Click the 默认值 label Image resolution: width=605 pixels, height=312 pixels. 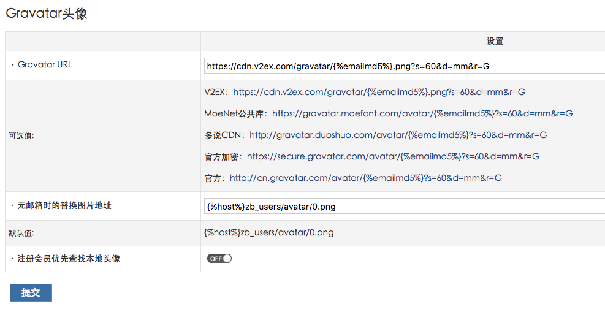(21, 234)
